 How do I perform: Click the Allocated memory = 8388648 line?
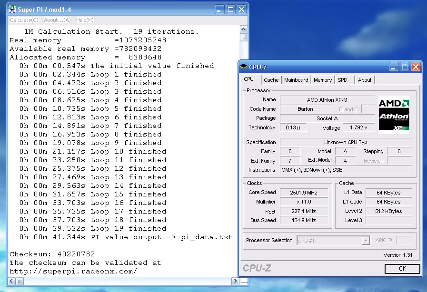click(86, 58)
